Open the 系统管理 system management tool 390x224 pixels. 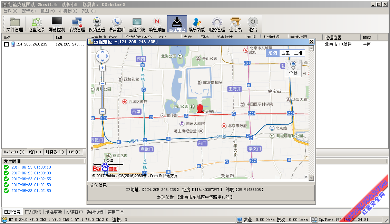point(77,24)
